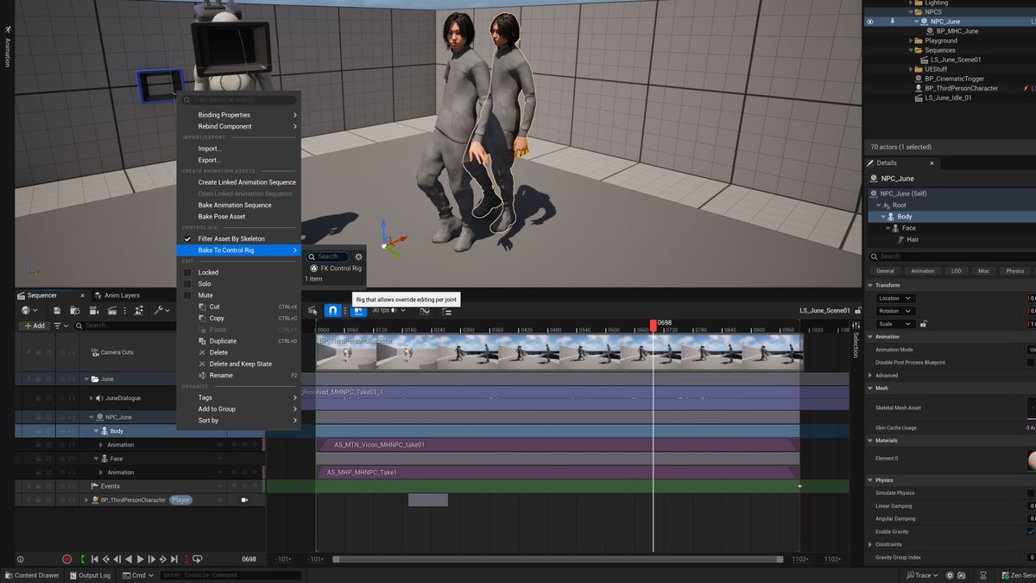
Task: Toggle Disable Post Process Blueprint checkbox
Action: tap(1031, 362)
